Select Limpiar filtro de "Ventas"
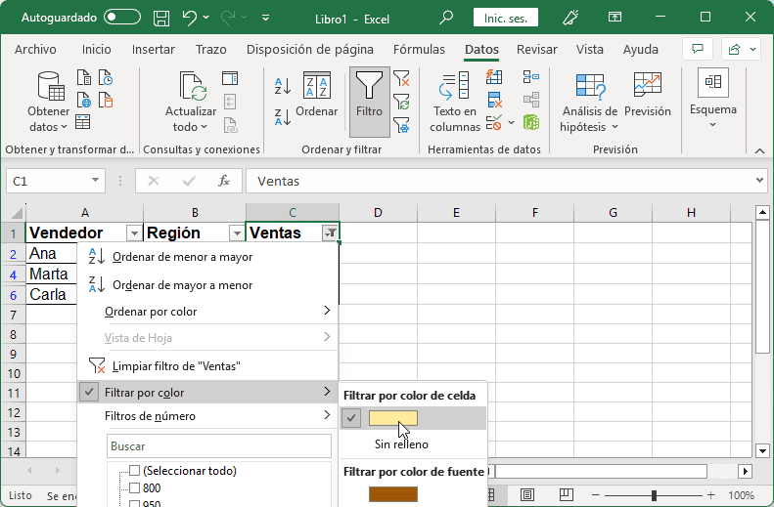The height and width of the screenshot is (507, 774). coord(176,366)
